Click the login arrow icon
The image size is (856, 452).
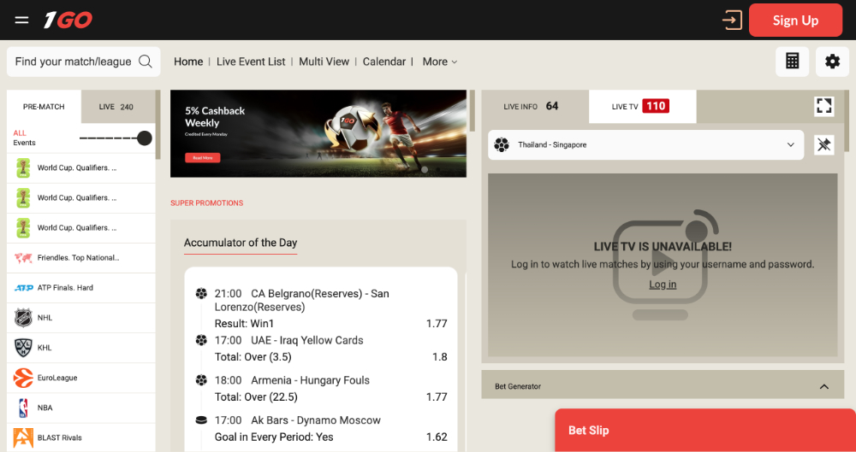[731, 20]
